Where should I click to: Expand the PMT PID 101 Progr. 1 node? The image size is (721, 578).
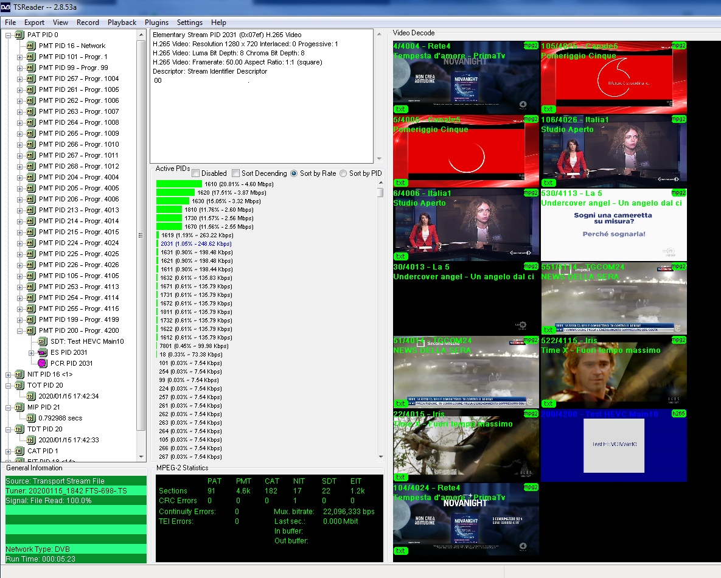(19, 57)
